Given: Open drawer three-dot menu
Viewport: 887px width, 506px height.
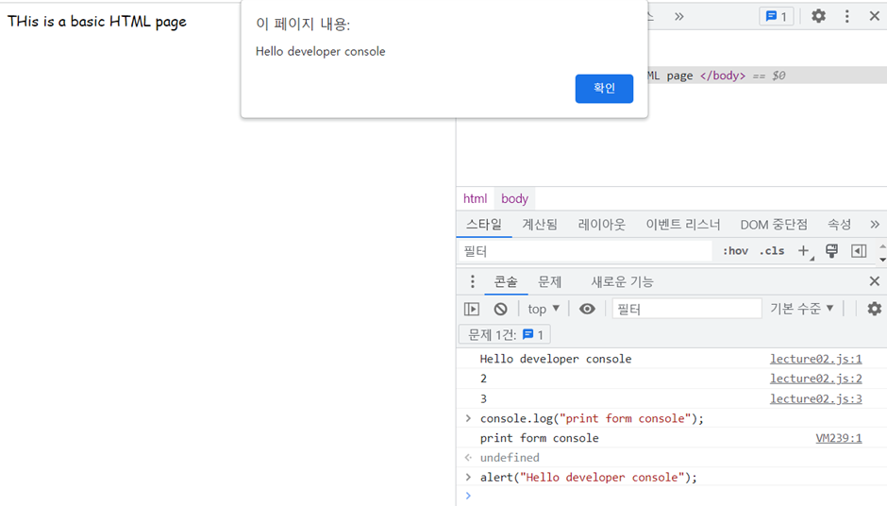Looking at the screenshot, I should (x=473, y=281).
